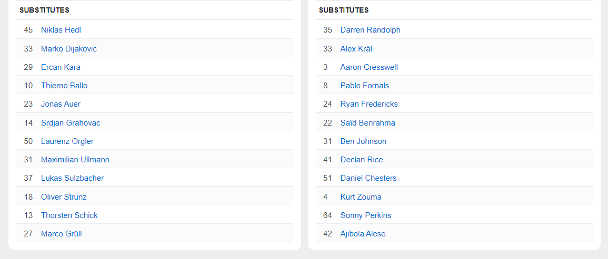View Pablo Fornals' player page
Image resolution: width=608 pixels, height=259 pixels.
pyautogui.click(x=364, y=86)
